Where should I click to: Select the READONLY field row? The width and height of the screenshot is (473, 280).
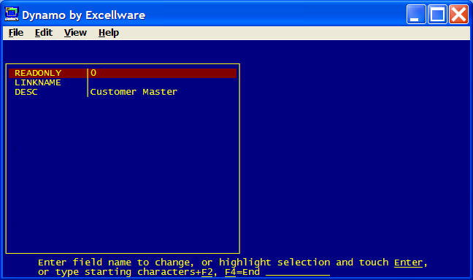123,73
